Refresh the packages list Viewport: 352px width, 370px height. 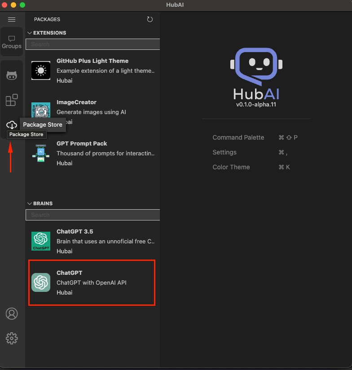pyautogui.click(x=150, y=19)
